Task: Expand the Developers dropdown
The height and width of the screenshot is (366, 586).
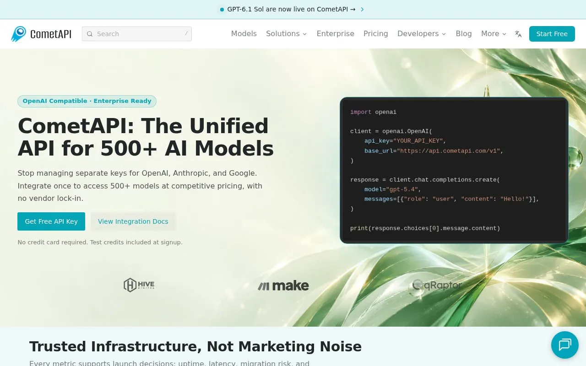Action: 422,34
